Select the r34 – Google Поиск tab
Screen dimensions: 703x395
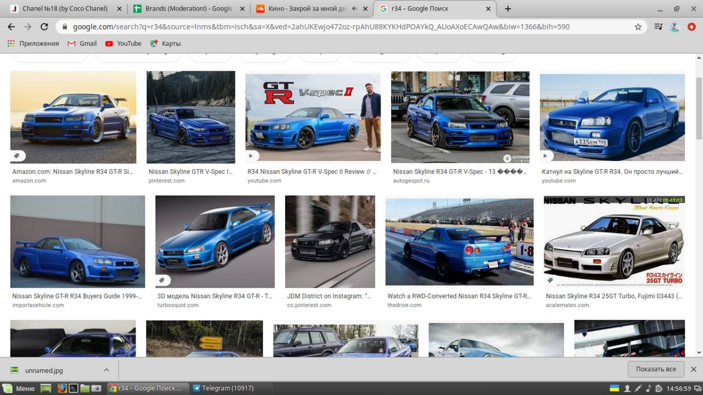[434, 9]
